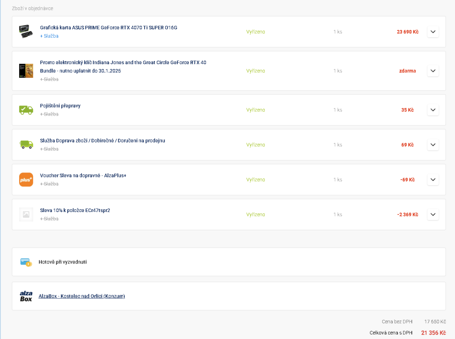This screenshot has height=339, width=455.
Task: Click the graphics card product thumbnail
Action: (26, 31)
